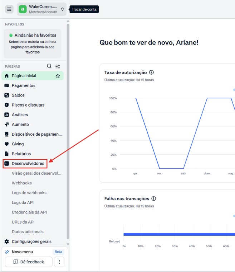
Task: Click info icon next to Taxa de autorização
Action: point(151,72)
